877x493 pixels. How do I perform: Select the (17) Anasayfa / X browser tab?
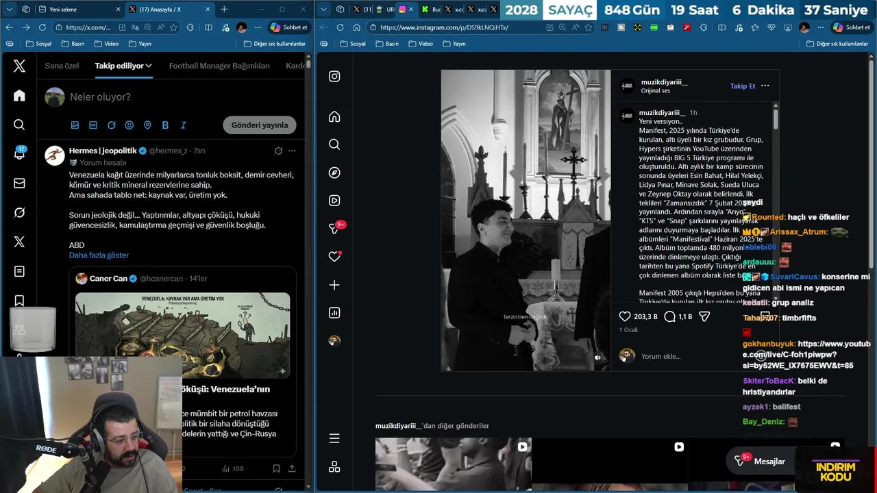(x=169, y=10)
